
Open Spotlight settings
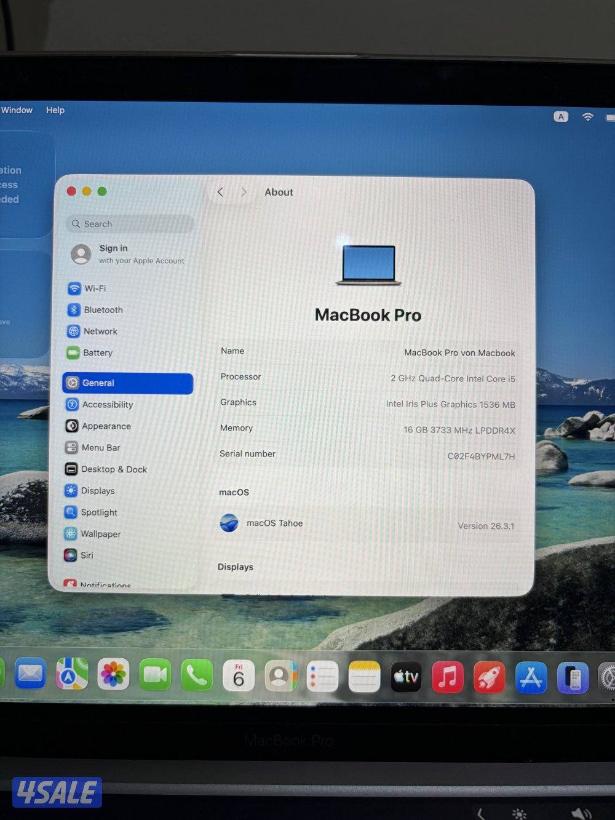[98, 512]
